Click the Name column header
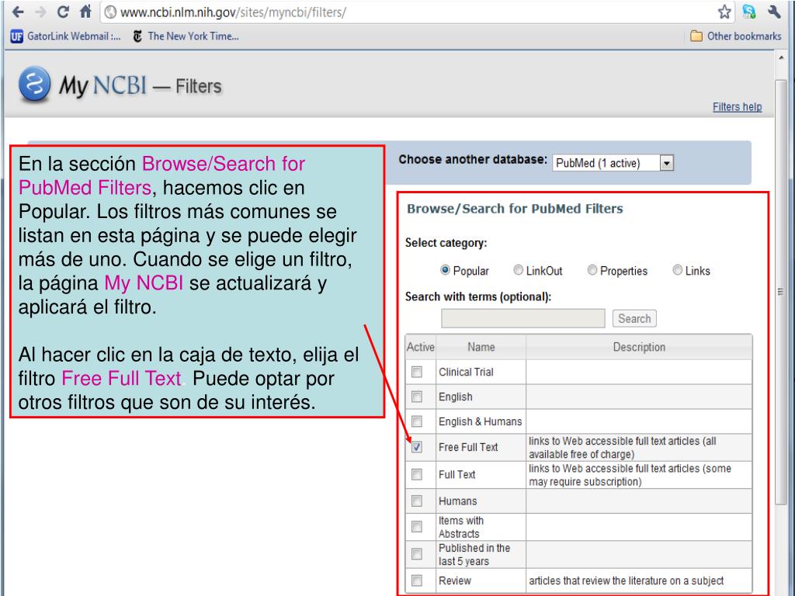 (x=481, y=347)
